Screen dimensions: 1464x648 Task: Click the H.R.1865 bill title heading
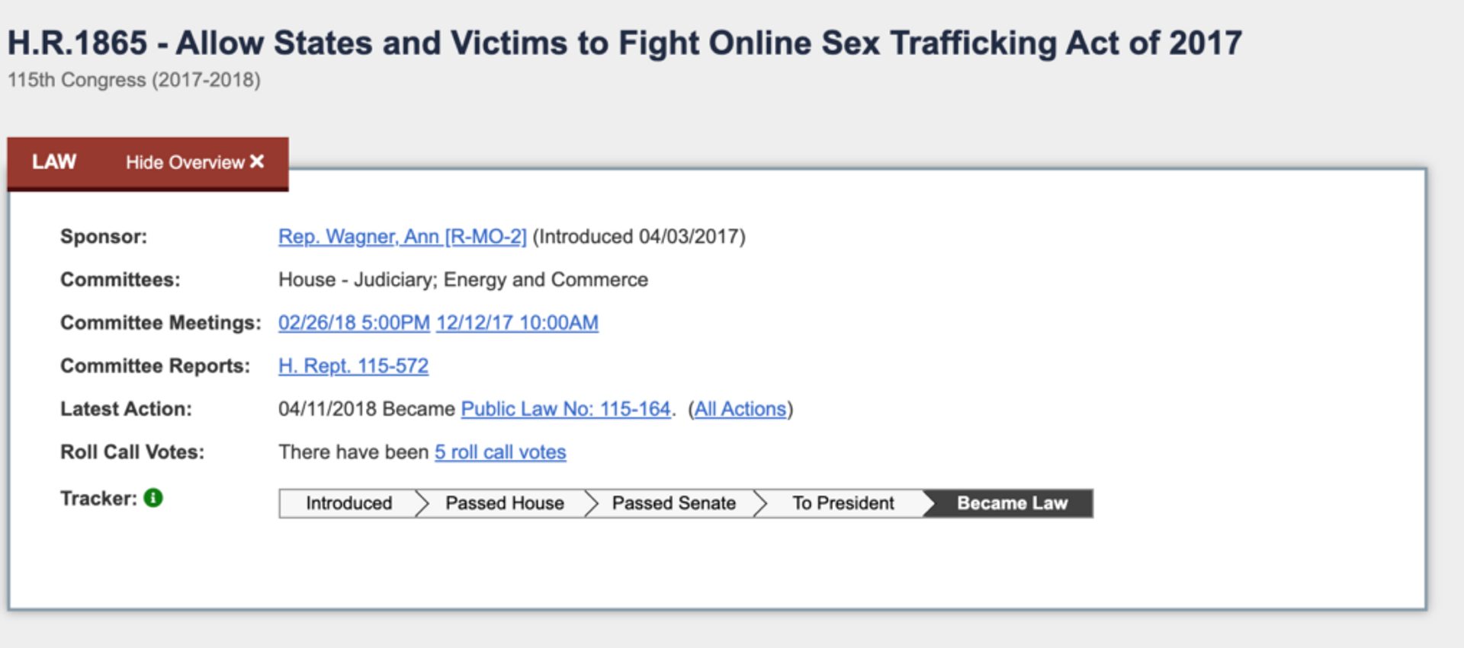(624, 43)
